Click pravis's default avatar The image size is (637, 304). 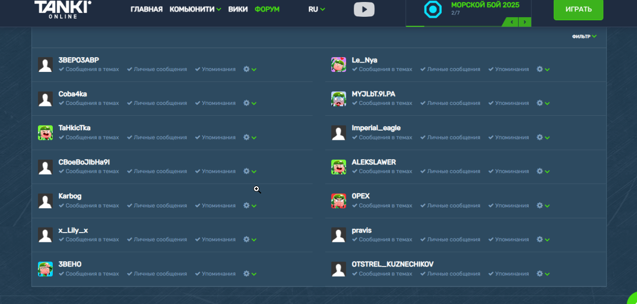339,235
